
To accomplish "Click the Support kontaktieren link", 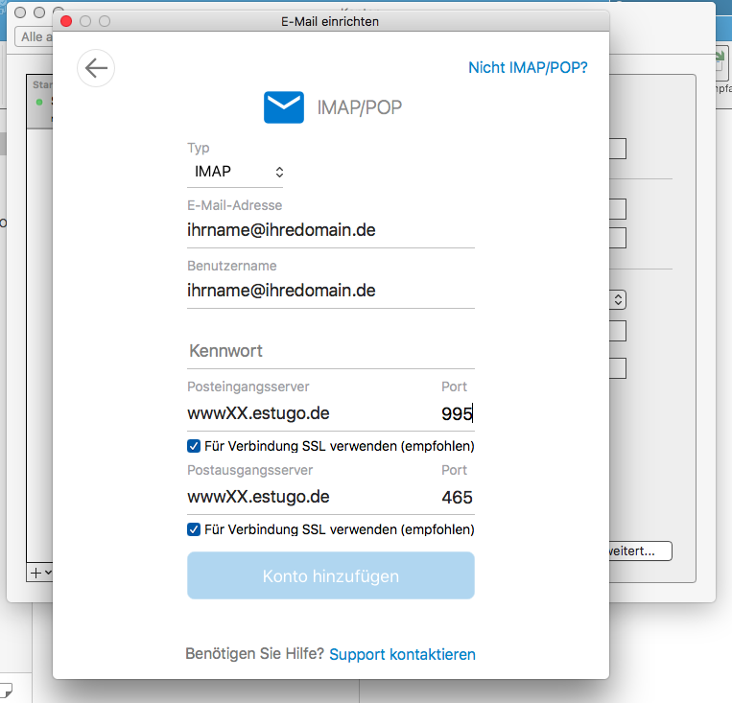I will 402,654.
